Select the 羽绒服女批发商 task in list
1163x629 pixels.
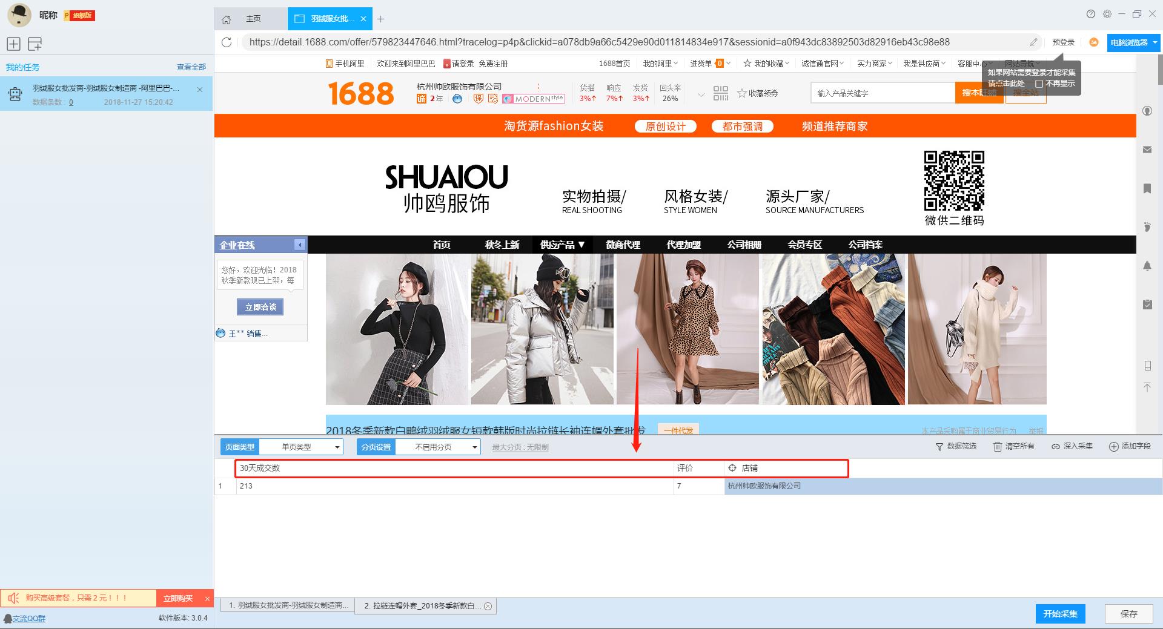coord(106,93)
